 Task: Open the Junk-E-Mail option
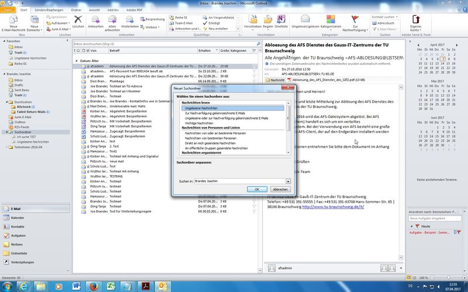pos(58,29)
